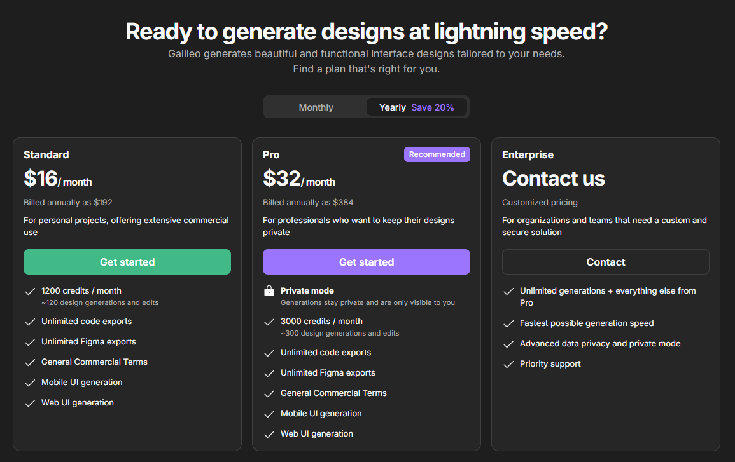Click Mobile UI generation in Pro plan
The image size is (735, 462).
[x=321, y=414]
